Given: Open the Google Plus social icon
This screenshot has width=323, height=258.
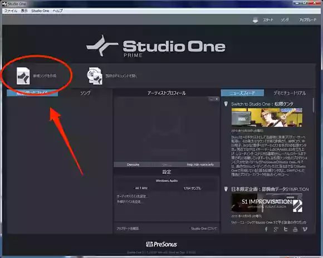Looking at the screenshot, I should 276,229.
